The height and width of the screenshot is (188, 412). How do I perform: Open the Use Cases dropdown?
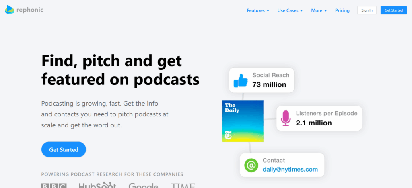coord(290,10)
